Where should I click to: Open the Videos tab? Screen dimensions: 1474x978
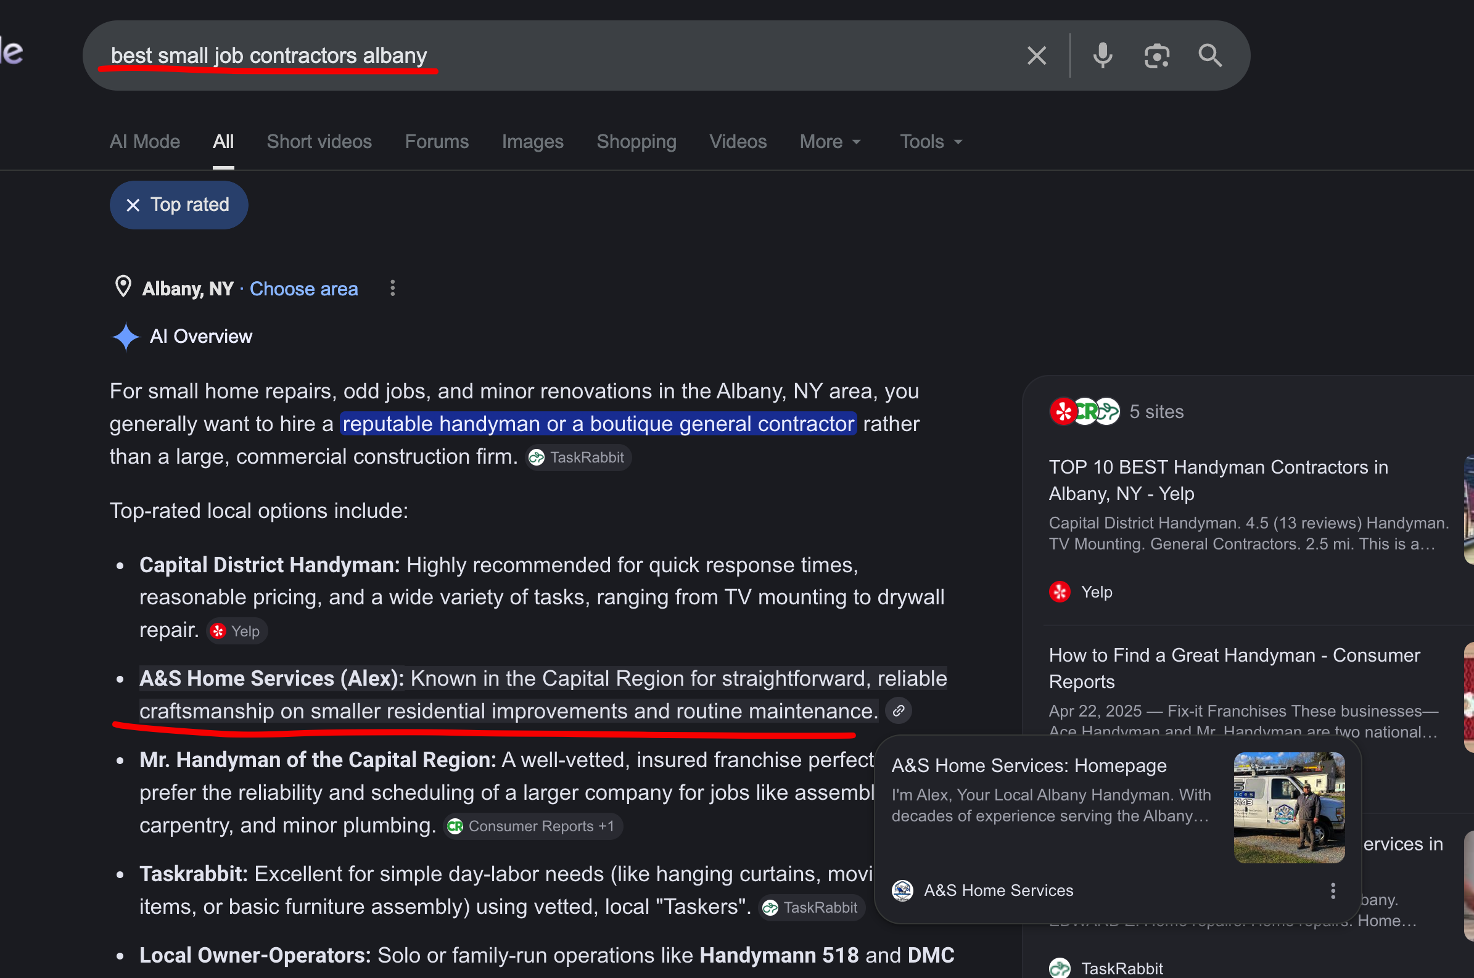coord(738,142)
